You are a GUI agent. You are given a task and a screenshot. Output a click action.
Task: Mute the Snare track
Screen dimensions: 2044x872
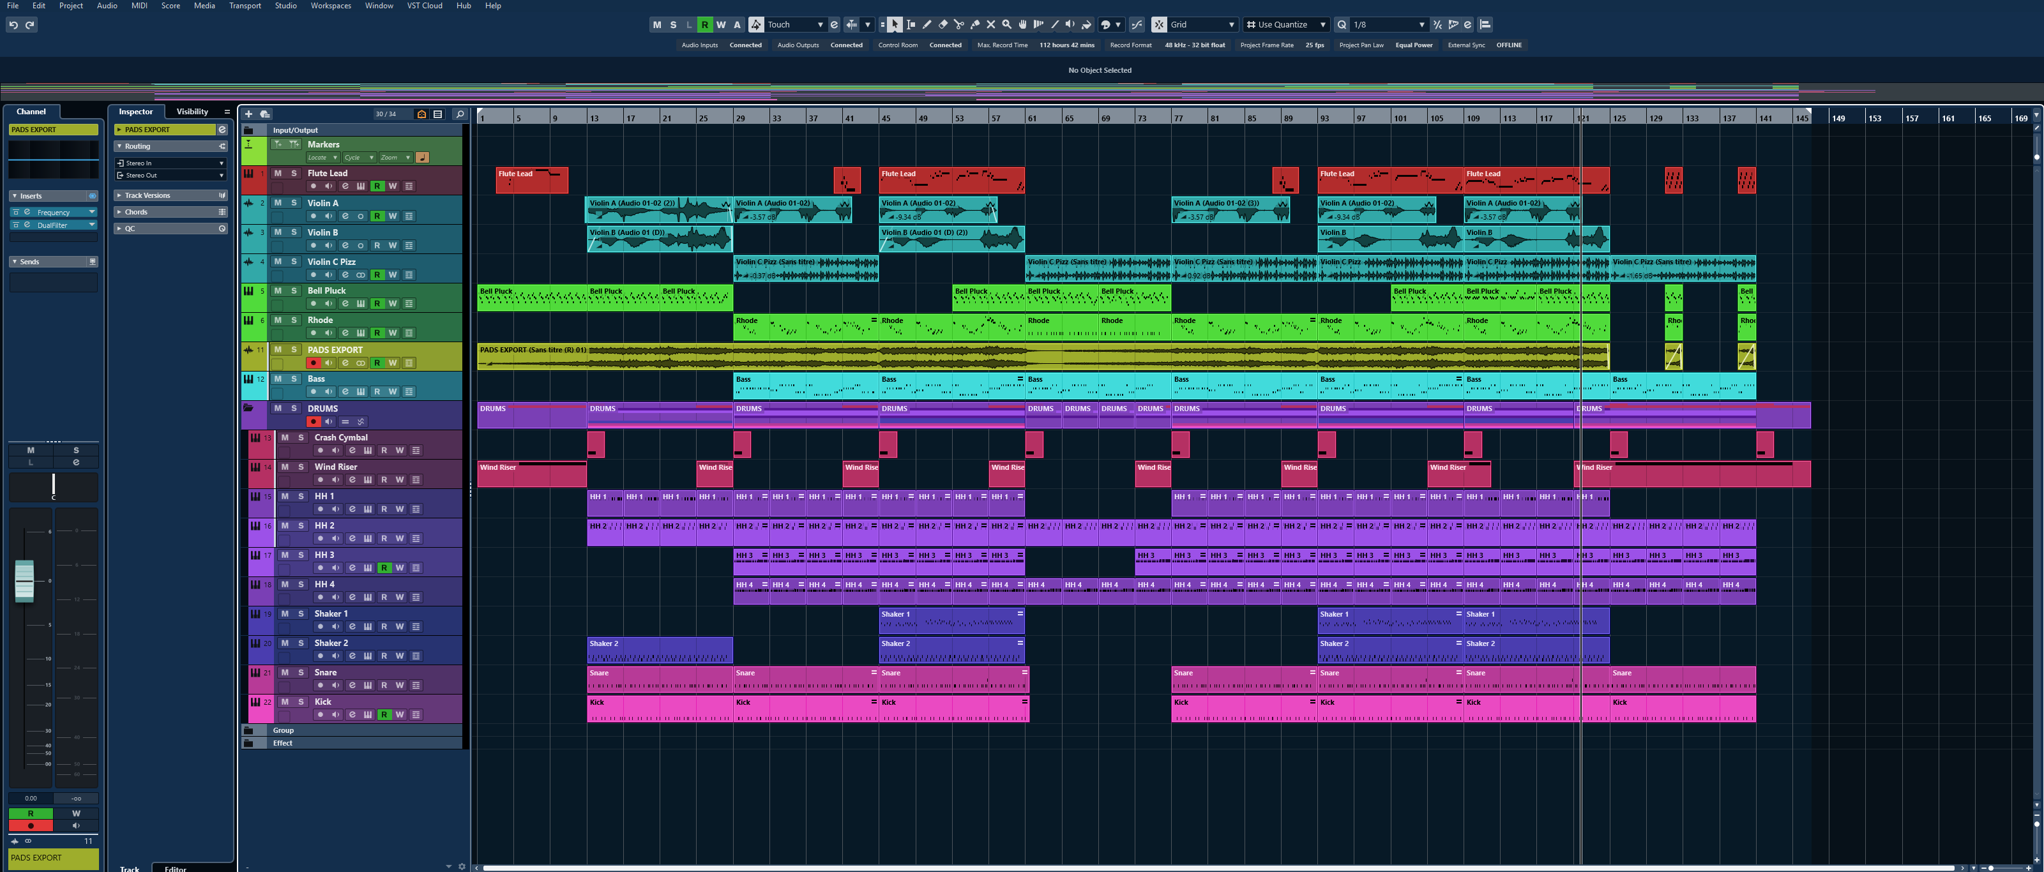(x=285, y=673)
